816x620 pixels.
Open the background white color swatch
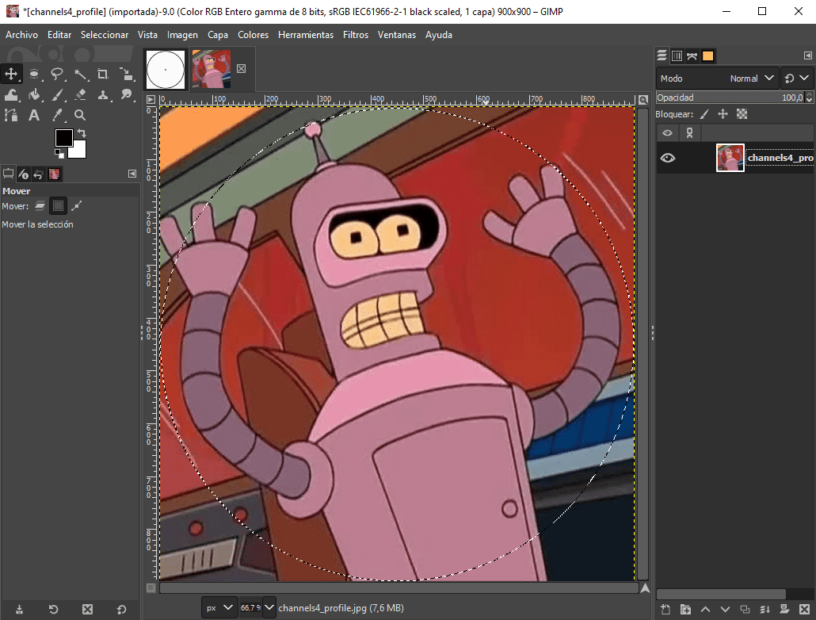click(x=79, y=151)
